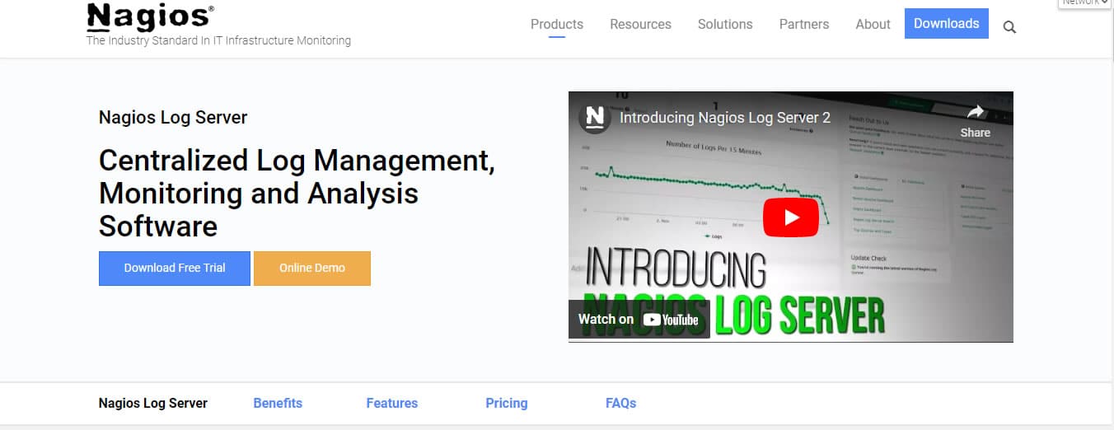Click the Nagios channel avatar on video
The height and width of the screenshot is (430, 1114).
594,117
